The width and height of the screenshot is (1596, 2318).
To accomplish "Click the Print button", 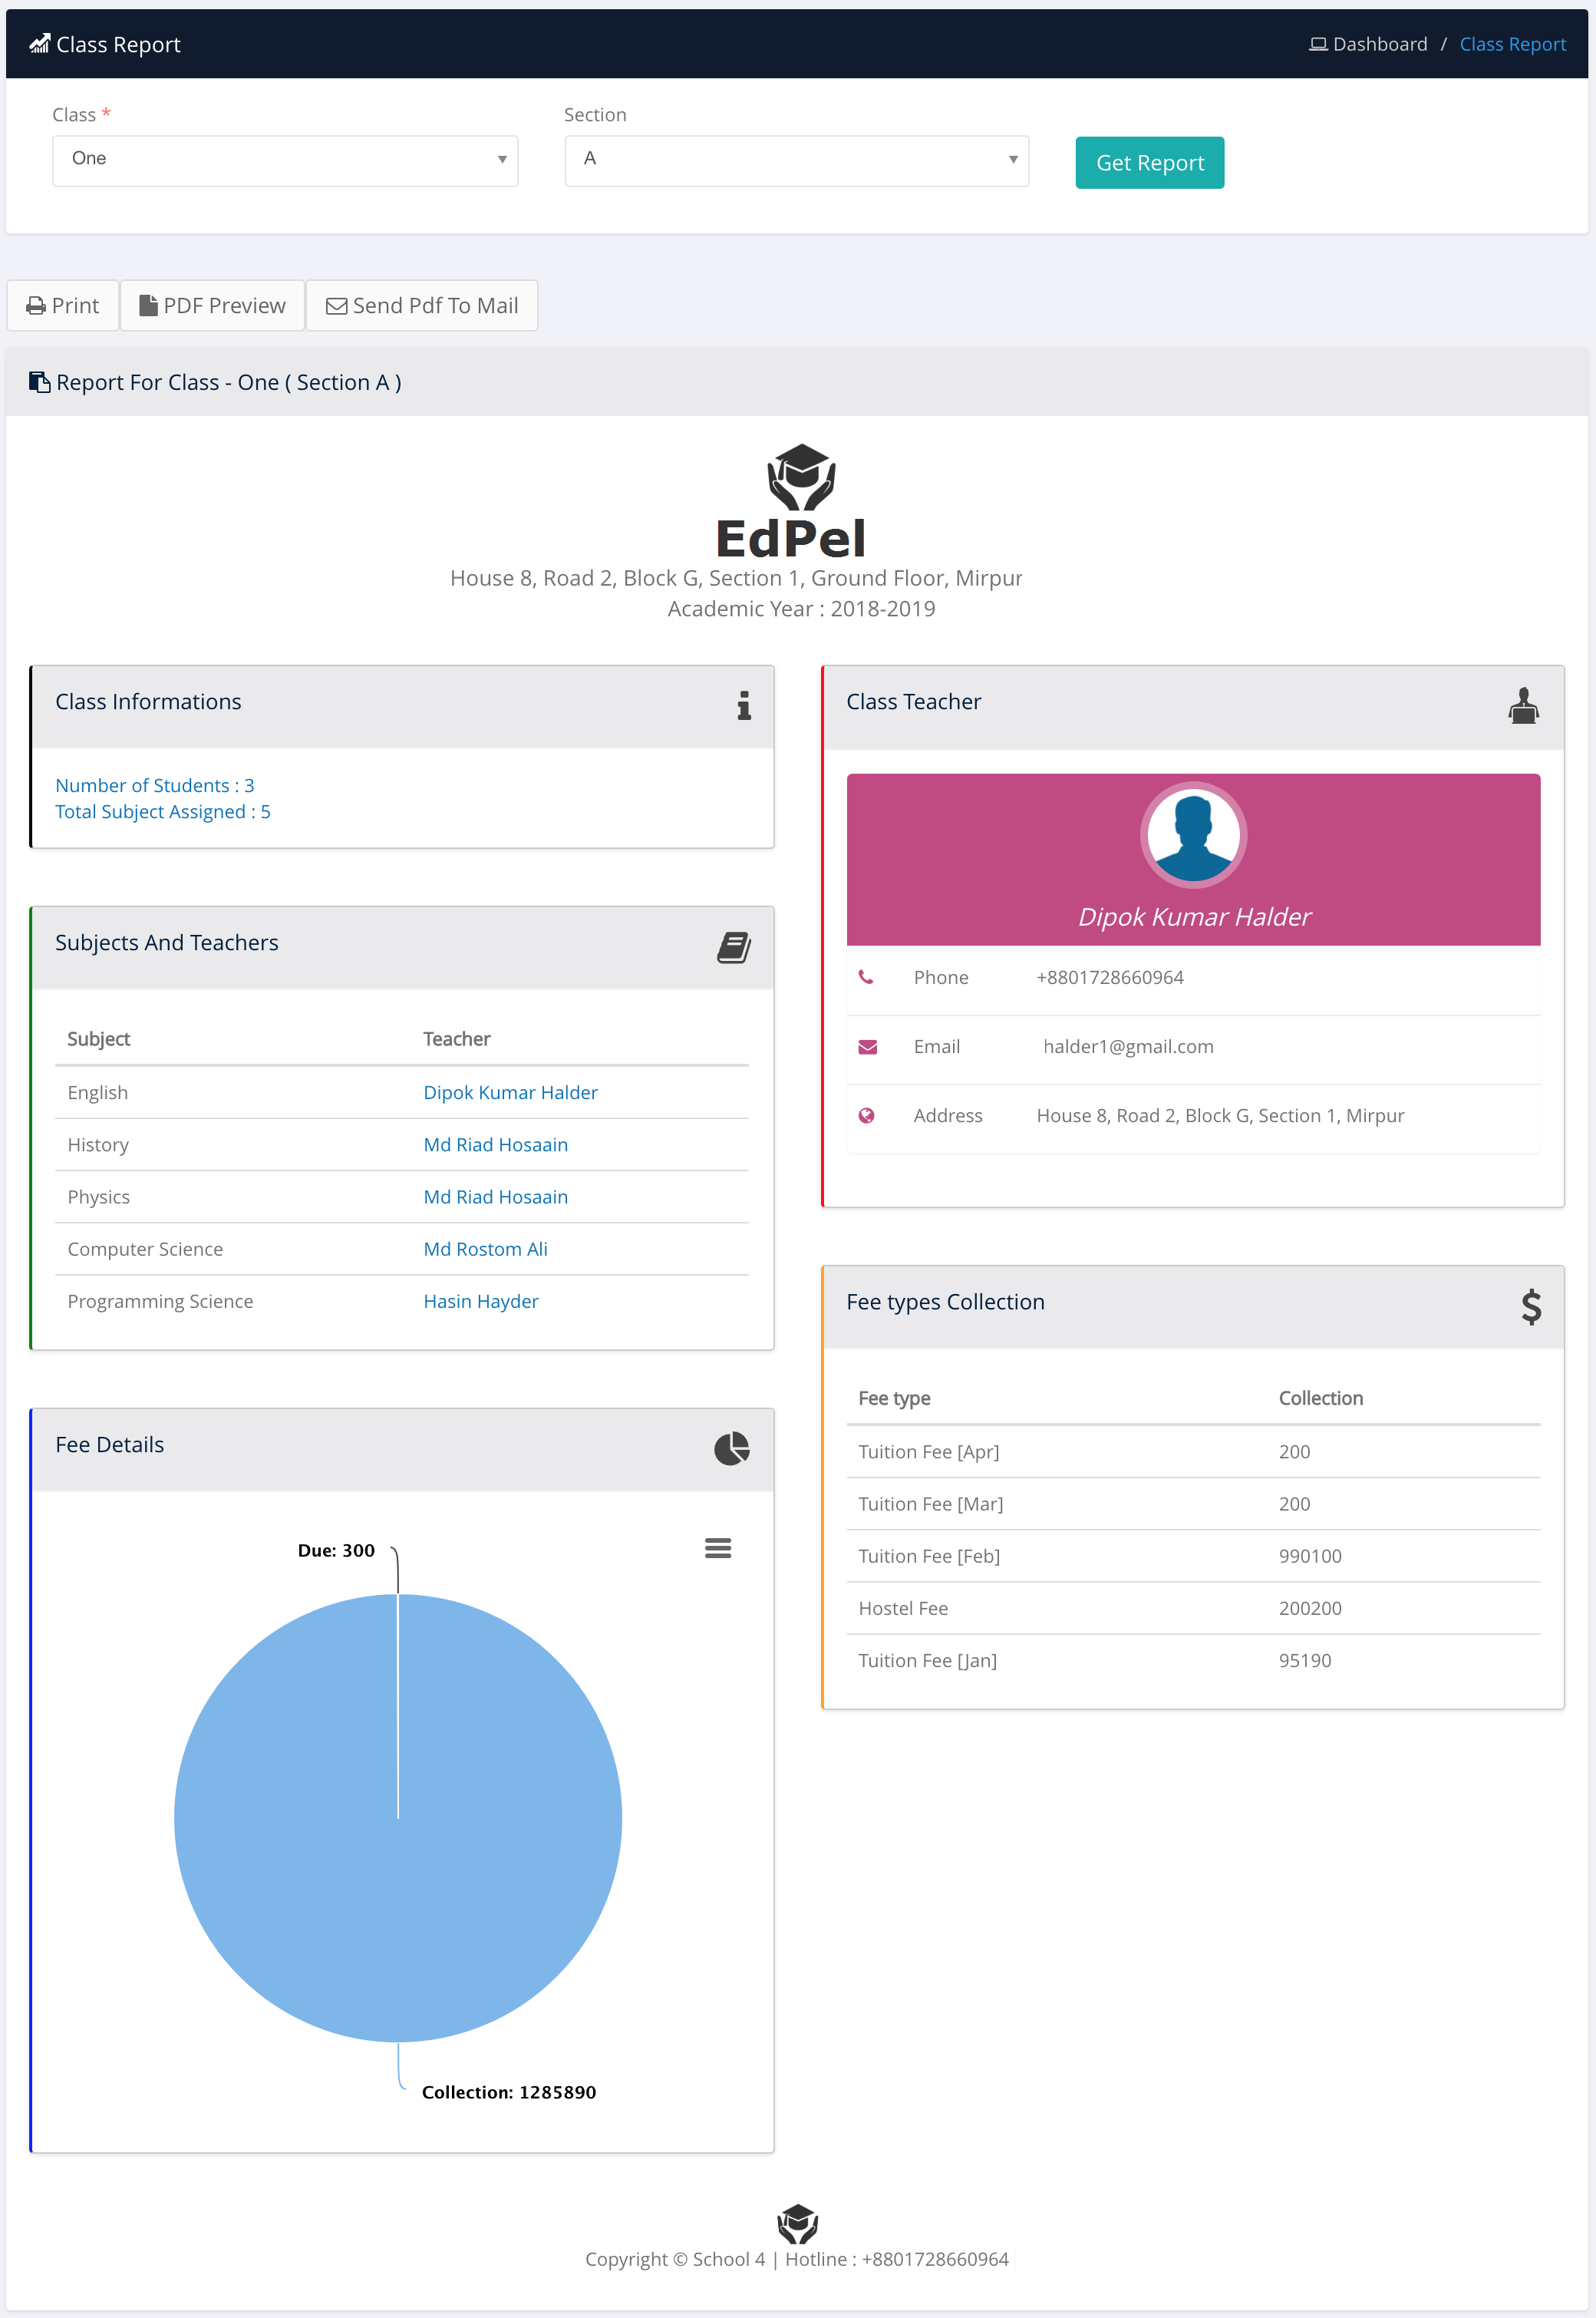I will [63, 305].
